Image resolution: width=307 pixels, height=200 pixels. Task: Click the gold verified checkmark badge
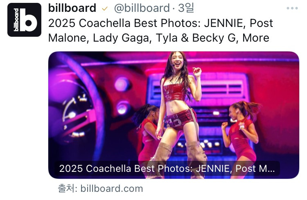(105, 9)
